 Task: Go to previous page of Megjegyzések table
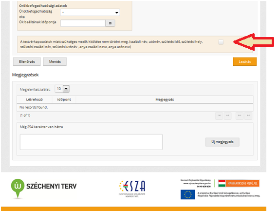[227, 115]
